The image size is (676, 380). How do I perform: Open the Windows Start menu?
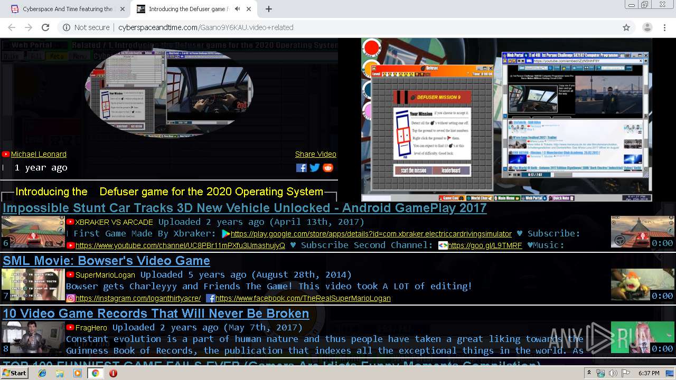[15, 373]
